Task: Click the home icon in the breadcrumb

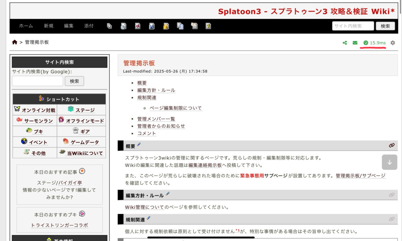Action: (x=15, y=42)
